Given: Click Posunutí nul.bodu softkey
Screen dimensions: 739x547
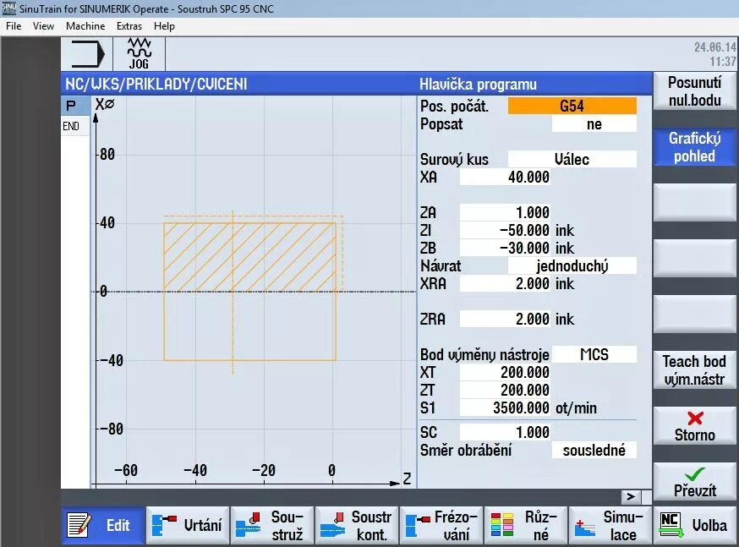Looking at the screenshot, I should (x=695, y=91).
